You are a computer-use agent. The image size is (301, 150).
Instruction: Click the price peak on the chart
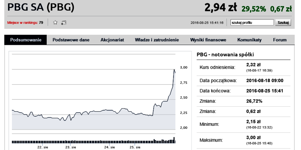point(174,69)
